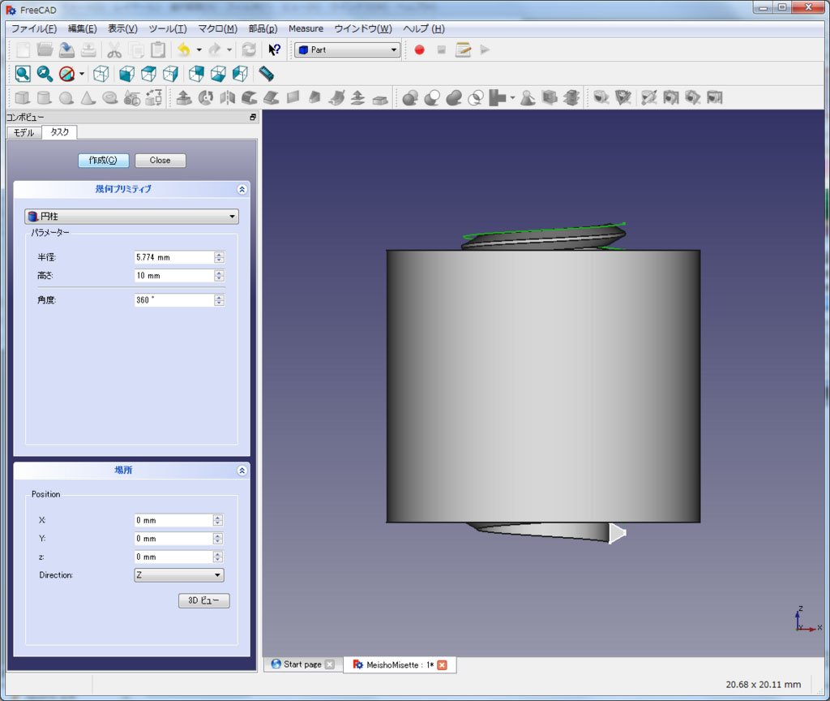Open the 円柱 primitive type dropdown

pyautogui.click(x=131, y=216)
